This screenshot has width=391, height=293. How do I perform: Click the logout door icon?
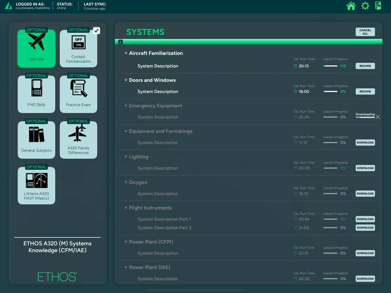(x=378, y=6)
